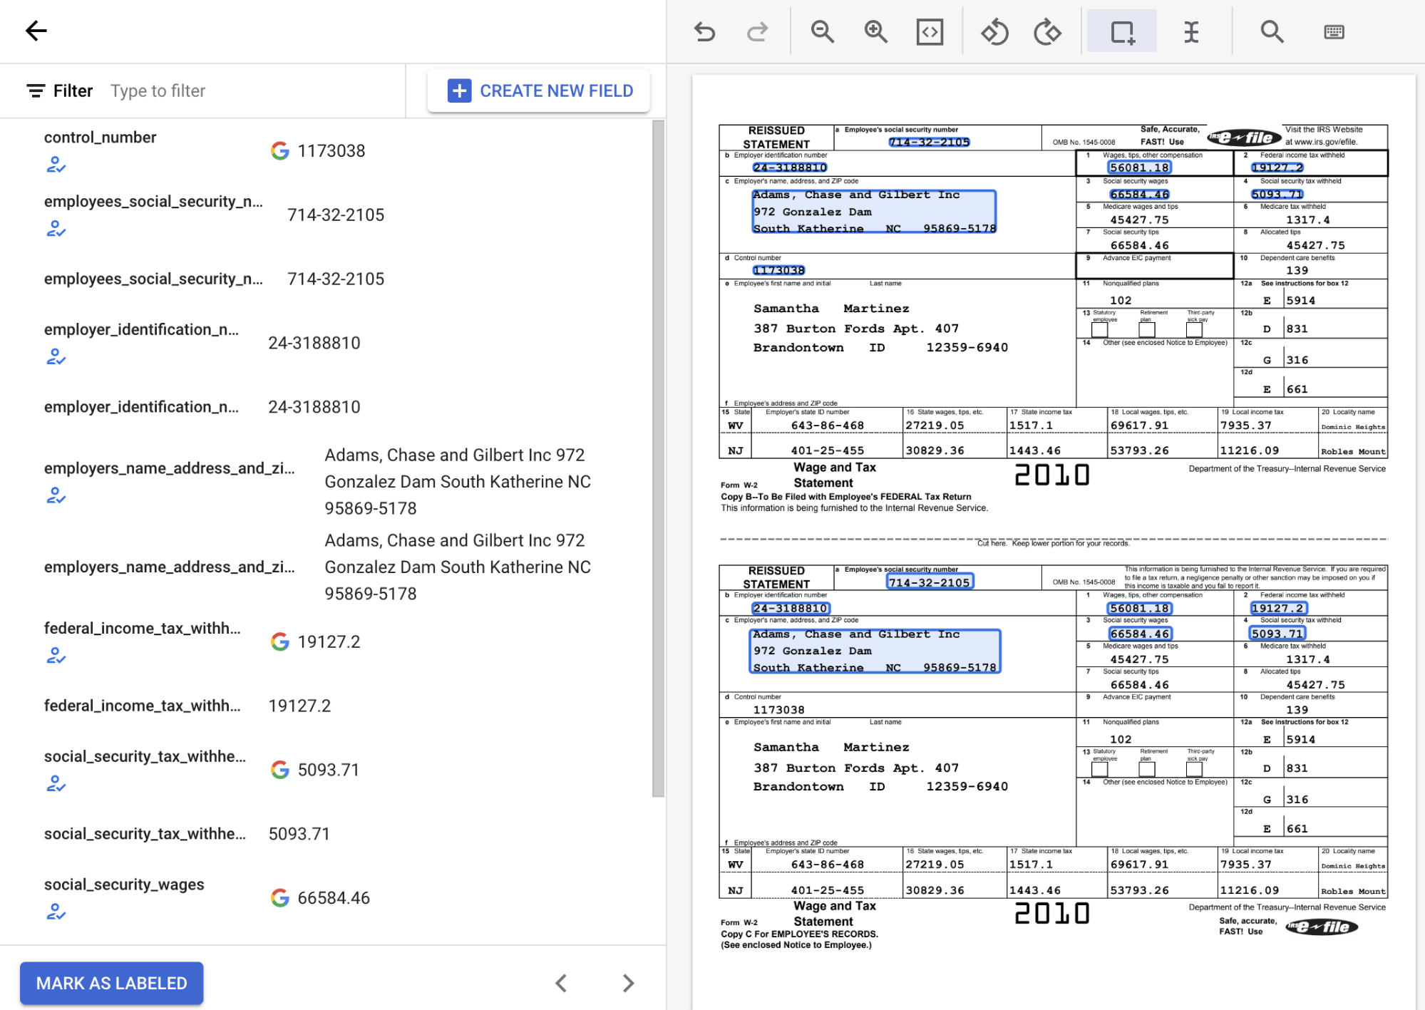Click the back arrow to exit the document
Image resolution: width=1425 pixels, height=1010 pixels.
[35, 31]
